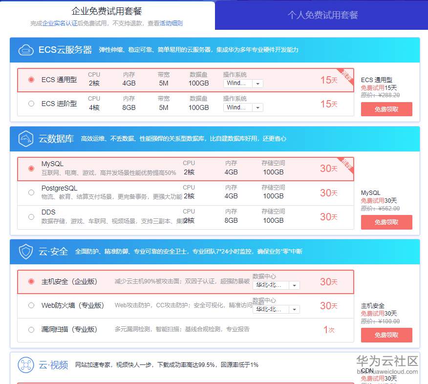Click the 15天 value in ECS 进阶型 row
Image resolution: width=428 pixels, height=384 pixels.
tap(329, 104)
